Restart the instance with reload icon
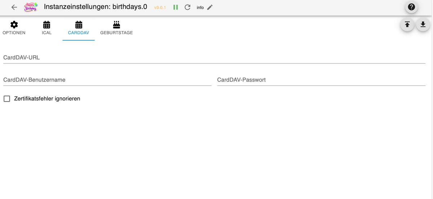 coord(187,7)
